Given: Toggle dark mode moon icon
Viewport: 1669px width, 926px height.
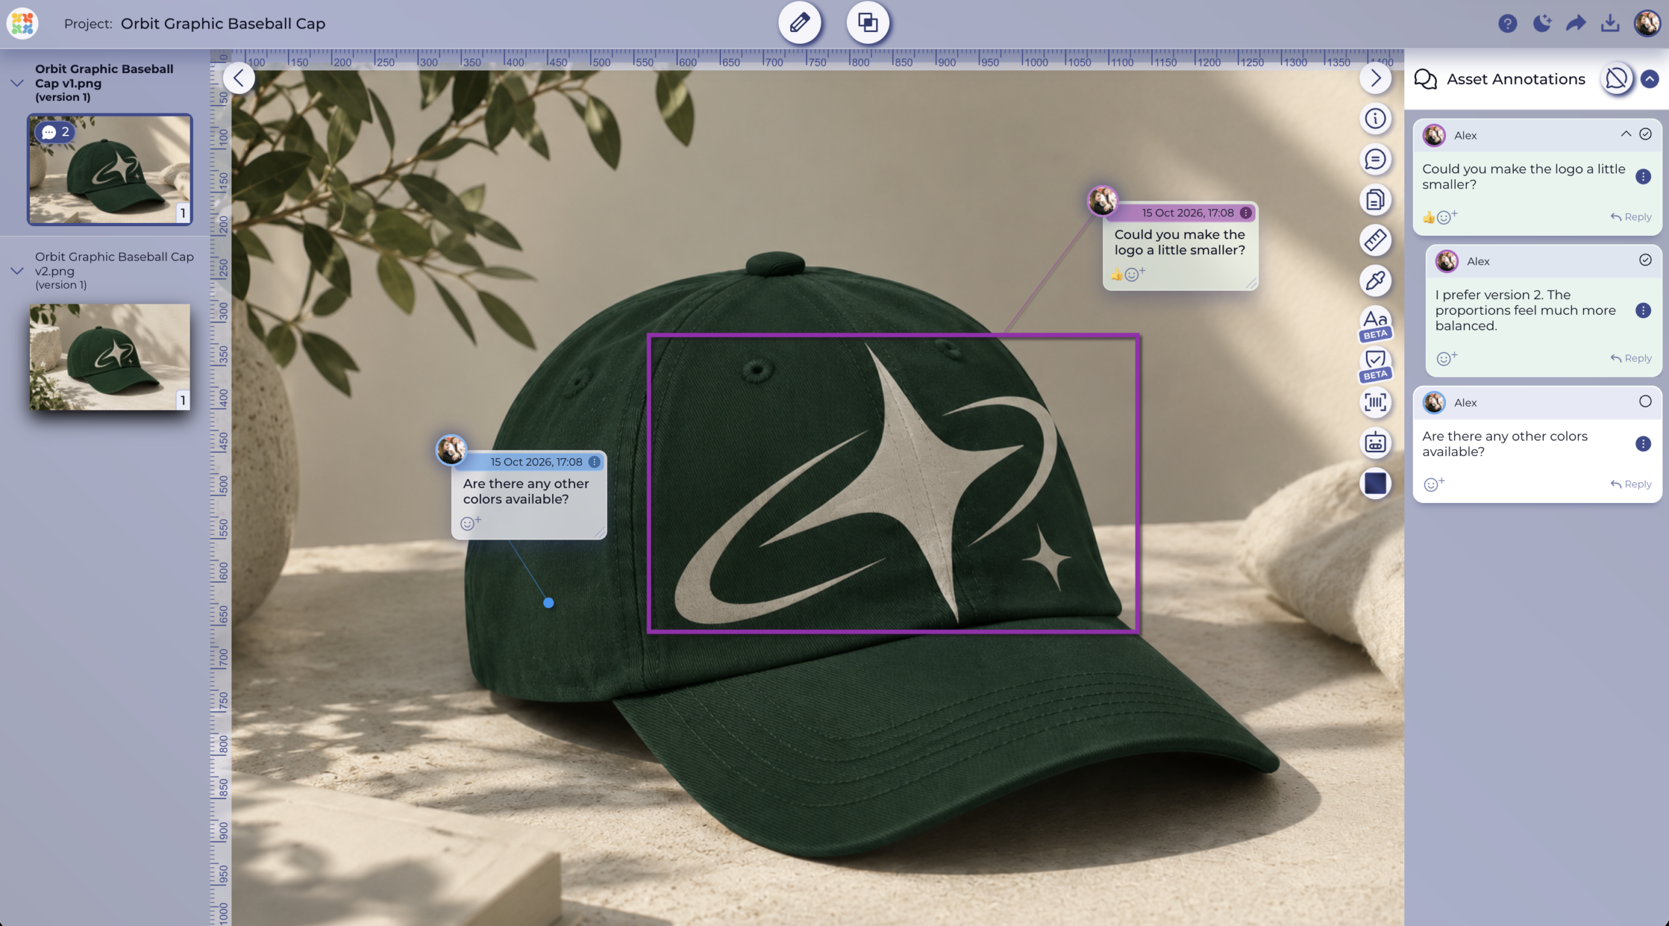Looking at the screenshot, I should pos(1542,24).
